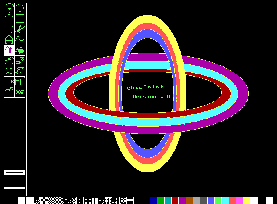The image size is (277, 204).
Task: Choose the brown color swatch
Action: point(189,201)
